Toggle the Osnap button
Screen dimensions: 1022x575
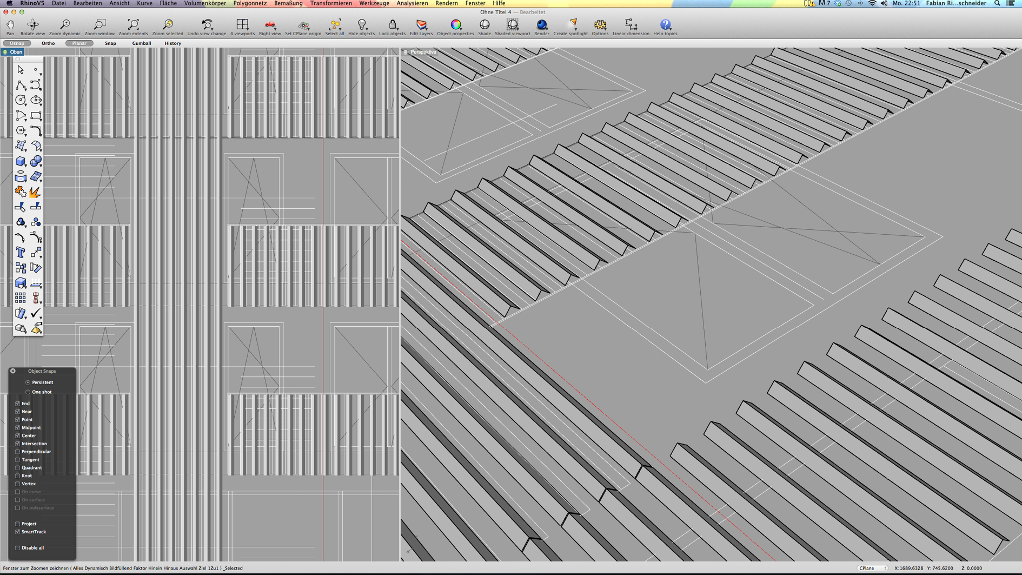point(17,43)
